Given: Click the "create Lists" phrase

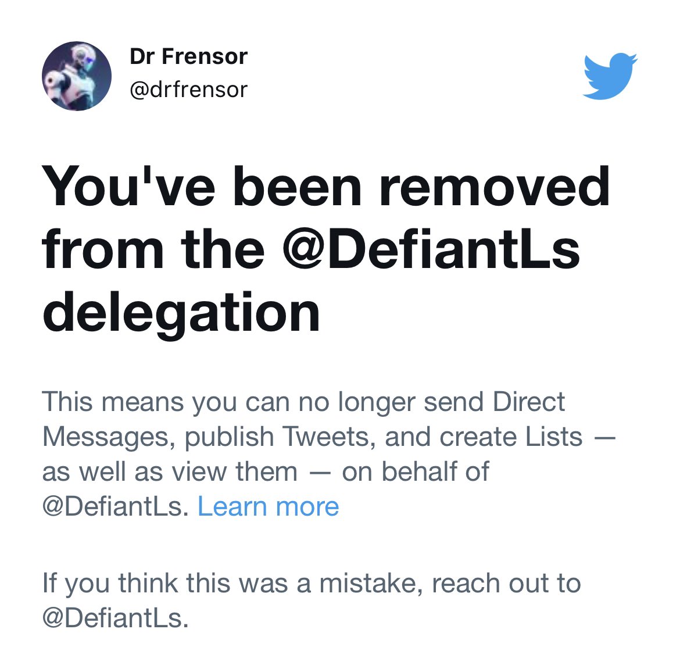Looking at the screenshot, I should (x=511, y=437).
